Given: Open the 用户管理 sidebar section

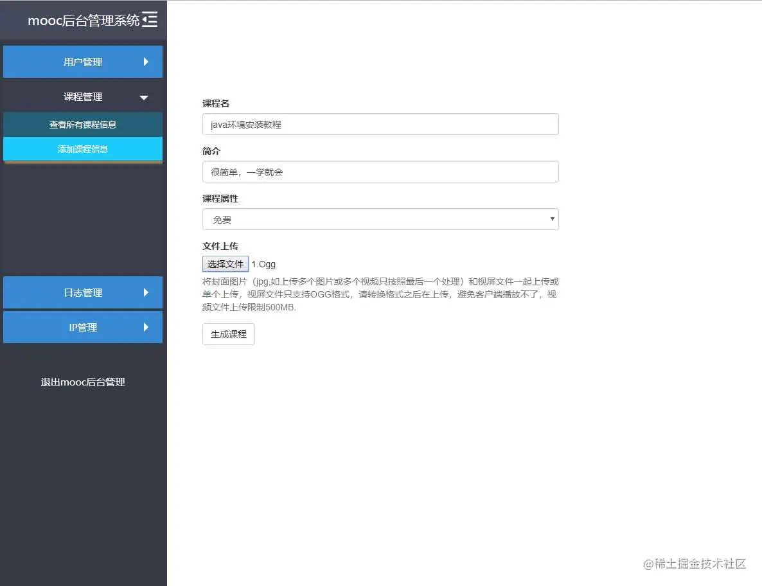Looking at the screenshot, I should pyautogui.click(x=82, y=62).
